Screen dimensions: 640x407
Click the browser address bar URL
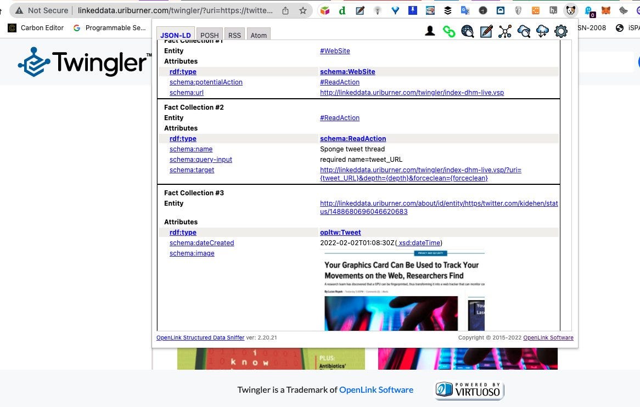175,10
